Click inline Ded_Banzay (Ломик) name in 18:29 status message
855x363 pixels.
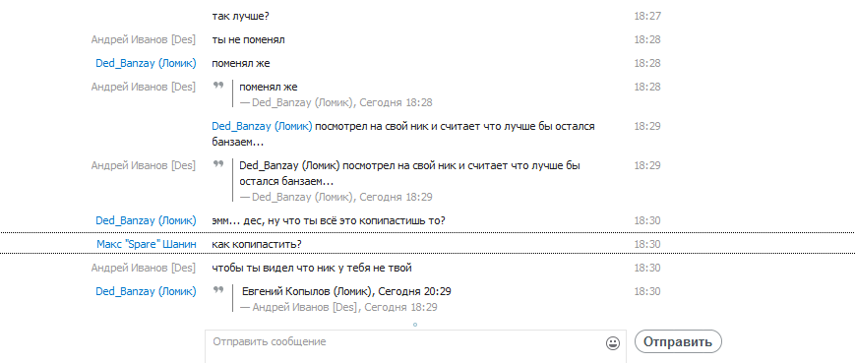tap(263, 127)
